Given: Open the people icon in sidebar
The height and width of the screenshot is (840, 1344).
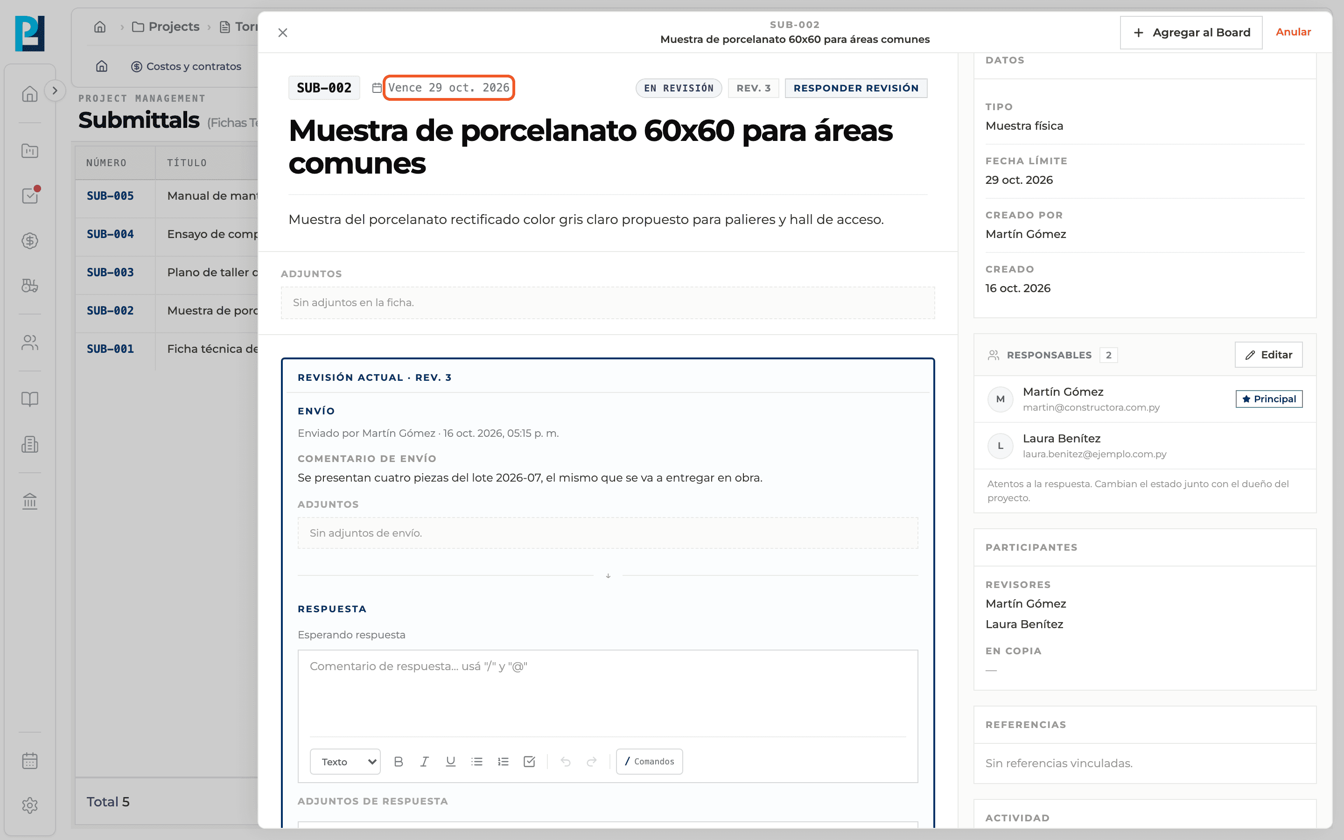Looking at the screenshot, I should tap(29, 342).
